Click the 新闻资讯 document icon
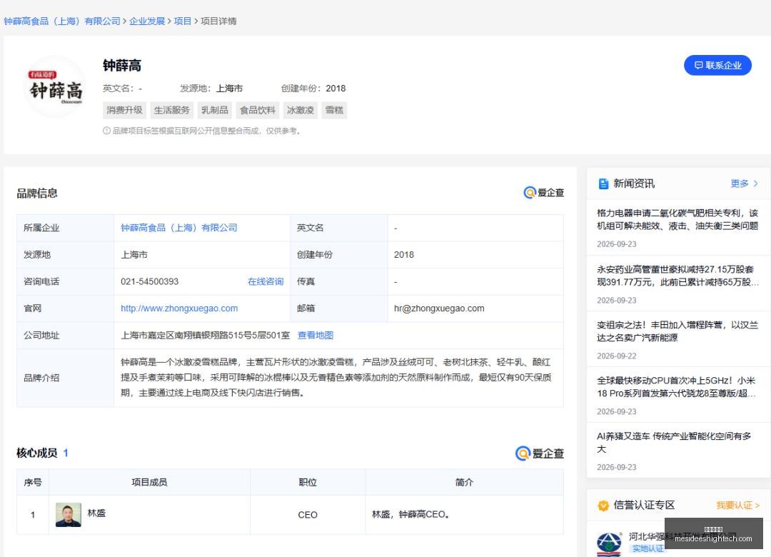Image resolution: width=771 pixels, height=557 pixels. point(603,184)
